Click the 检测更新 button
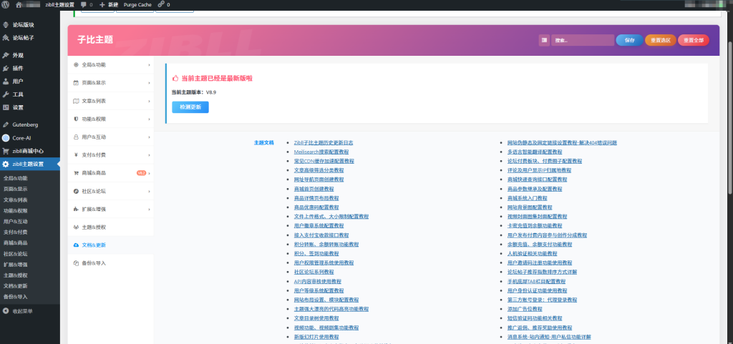 click(190, 107)
